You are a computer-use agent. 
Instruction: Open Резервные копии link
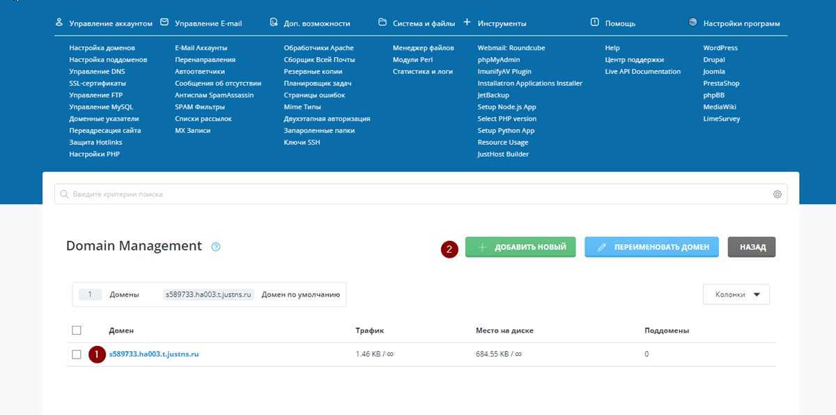click(x=313, y=72)
